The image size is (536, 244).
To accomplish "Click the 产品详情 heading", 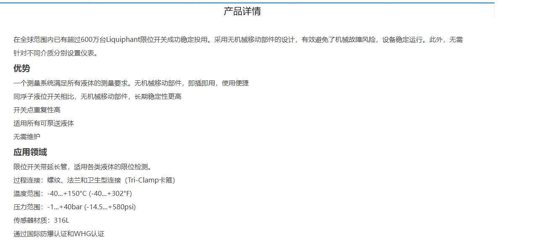I will tap(242, 11).
